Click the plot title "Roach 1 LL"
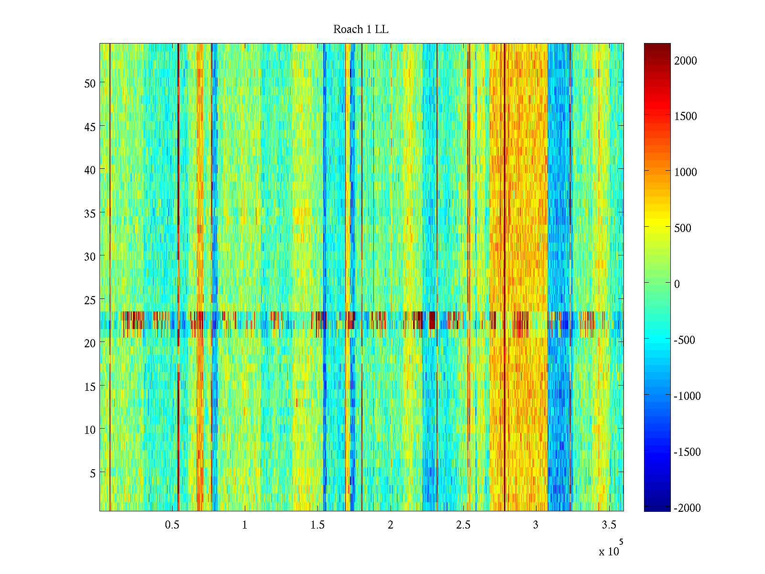The width and height of the screenshot is (765, 574). pyautogui.click(x=361, y=30)
